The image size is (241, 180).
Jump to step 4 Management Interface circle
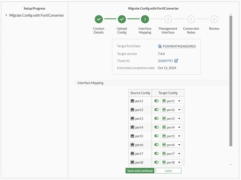[x=168, y=19]
